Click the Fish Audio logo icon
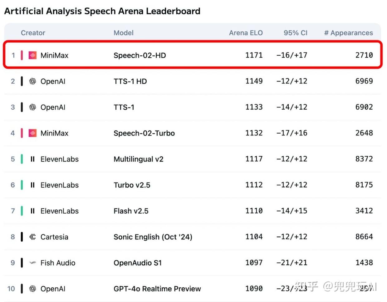Viewport: 387px width, 302px height. click(x=32, y=263)
